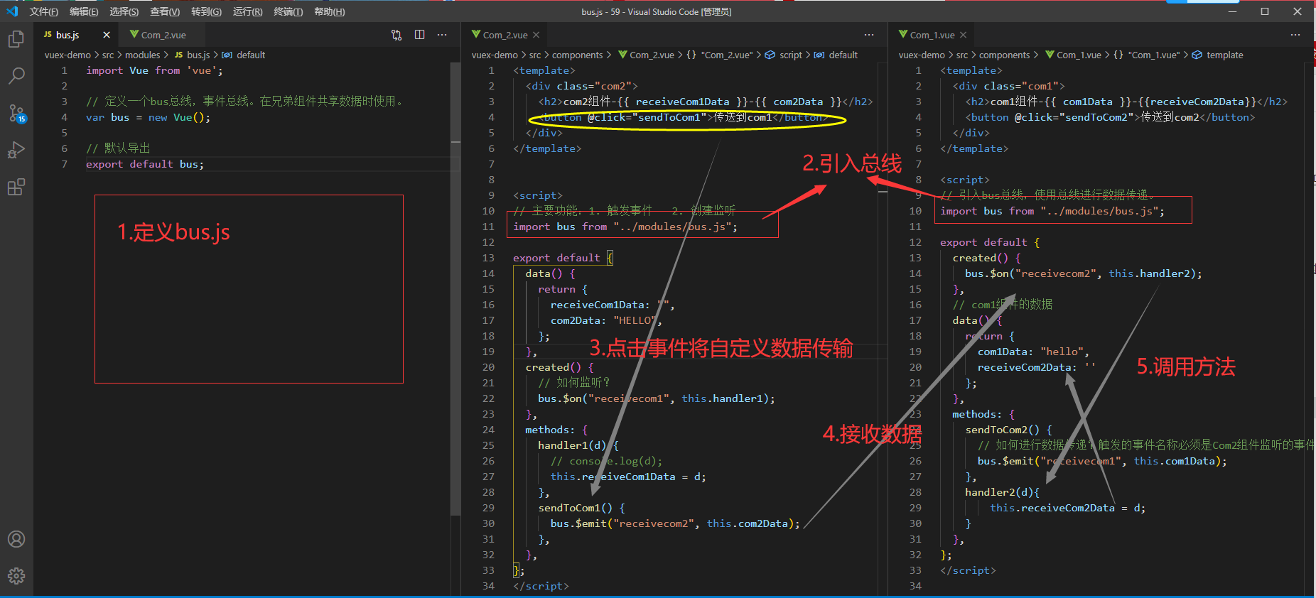1316x598 pixels.
Task: Open the Com_1.vue file breadcrumb in right editor
Action: pyautogui.click(x=1074, y=55)
